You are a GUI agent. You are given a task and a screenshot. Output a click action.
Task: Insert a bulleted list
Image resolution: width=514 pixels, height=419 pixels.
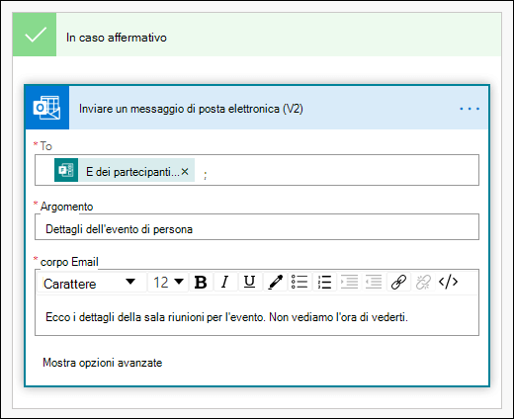coord(300,283)
